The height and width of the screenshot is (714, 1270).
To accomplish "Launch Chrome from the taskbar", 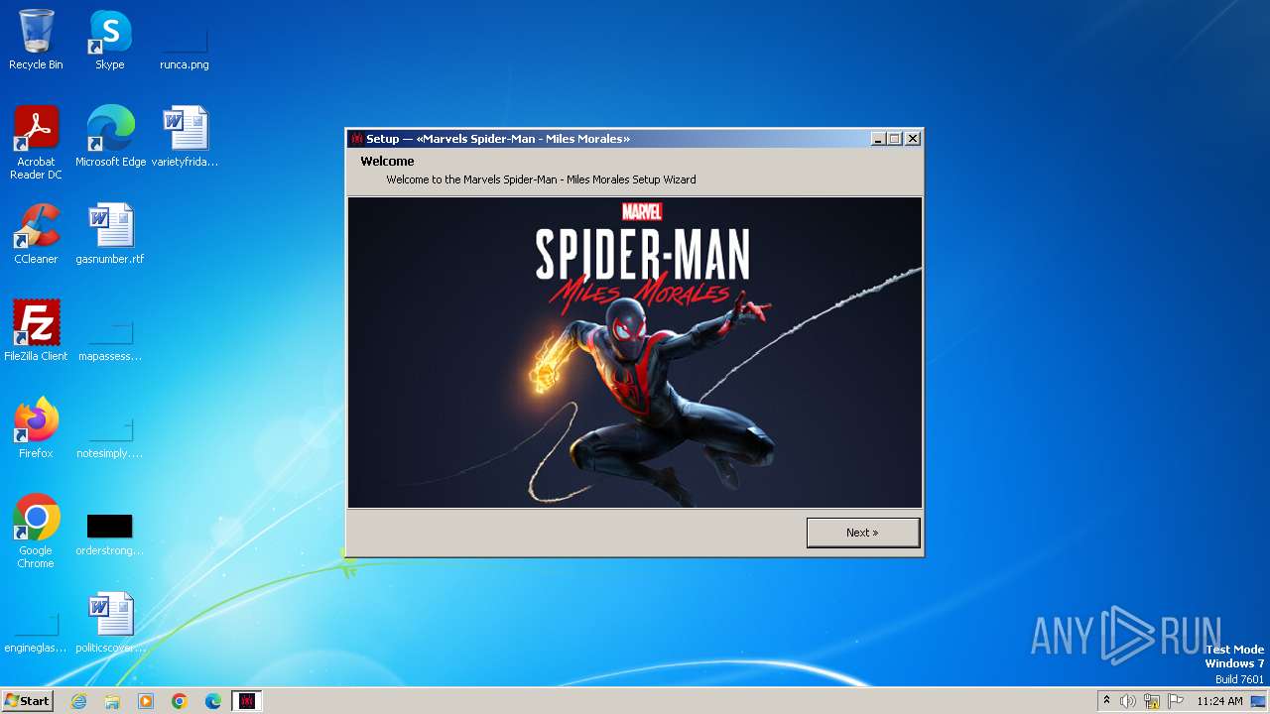I will click(180, 701).
